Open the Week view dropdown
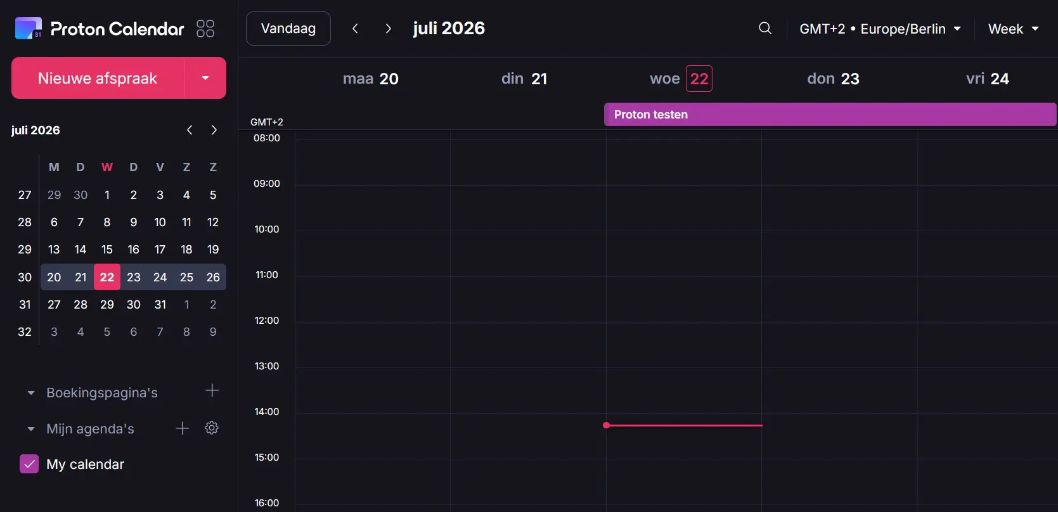The image size is (1058, 512). pyautogui.click(x=1013, y=29)
